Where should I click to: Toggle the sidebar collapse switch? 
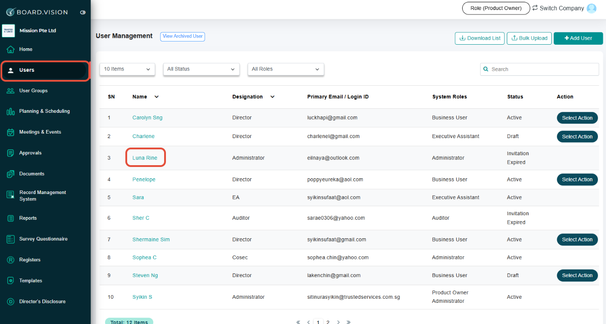click(83, 13)
